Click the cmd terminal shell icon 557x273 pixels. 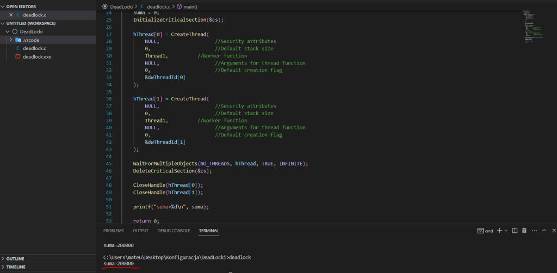(x=481, y=231)
